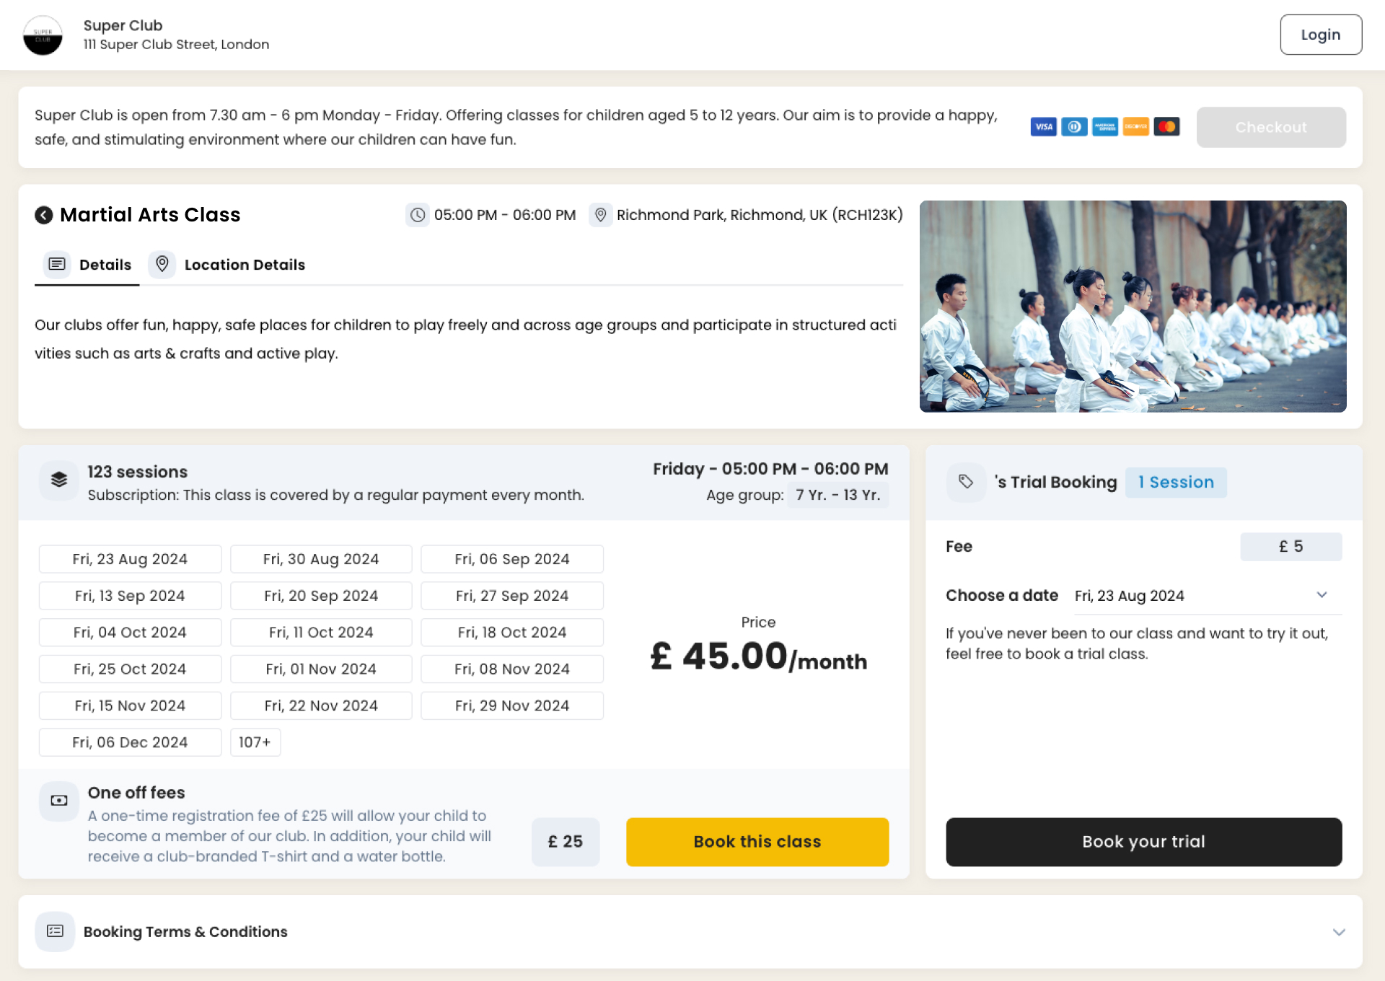
Task: Click the Mastercard payment icon
Action: tap(1166, 127)
